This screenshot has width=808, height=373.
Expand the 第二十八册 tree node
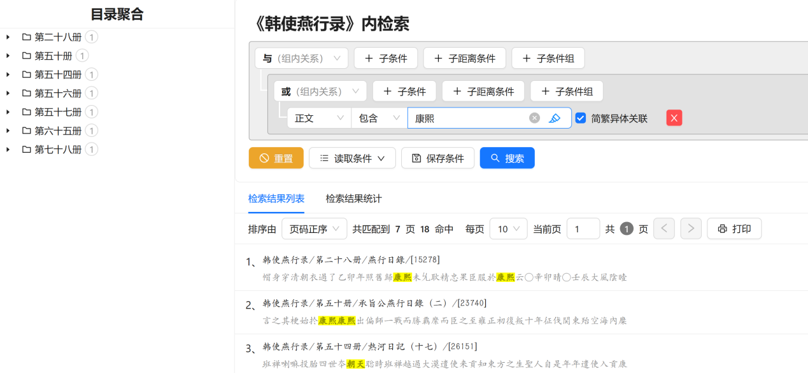[8, 38]
